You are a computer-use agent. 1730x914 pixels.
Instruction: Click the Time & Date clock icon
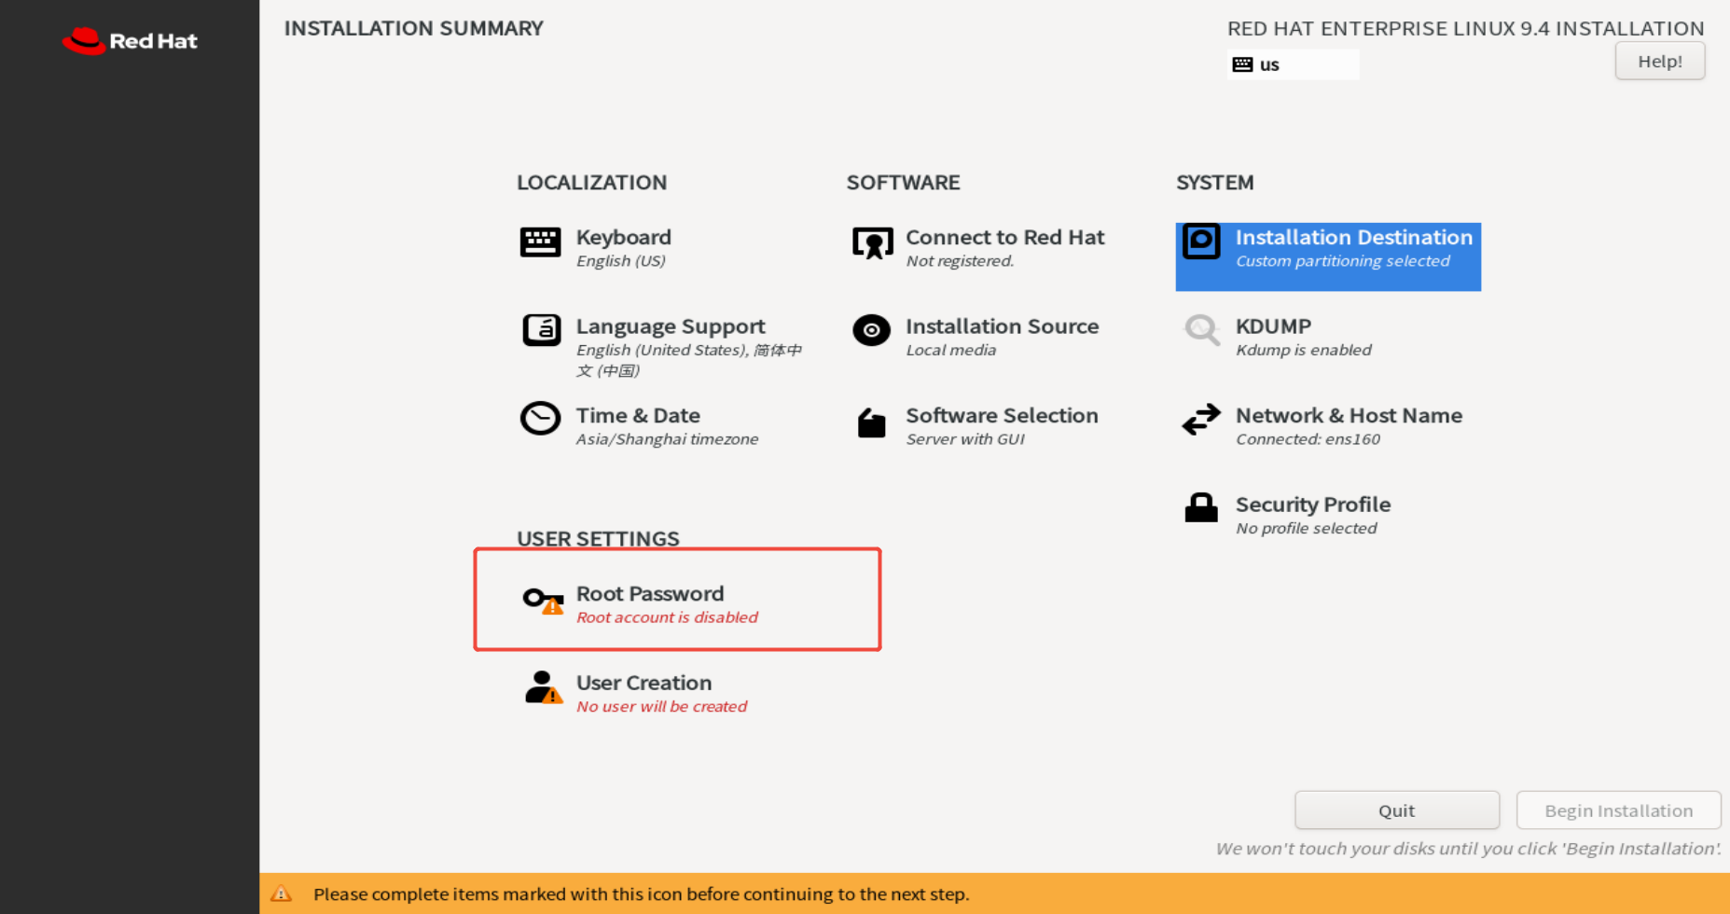point(540,419)
